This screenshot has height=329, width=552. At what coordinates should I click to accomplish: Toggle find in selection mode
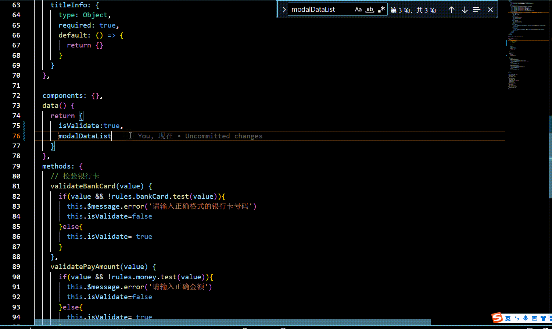point(477,10)
